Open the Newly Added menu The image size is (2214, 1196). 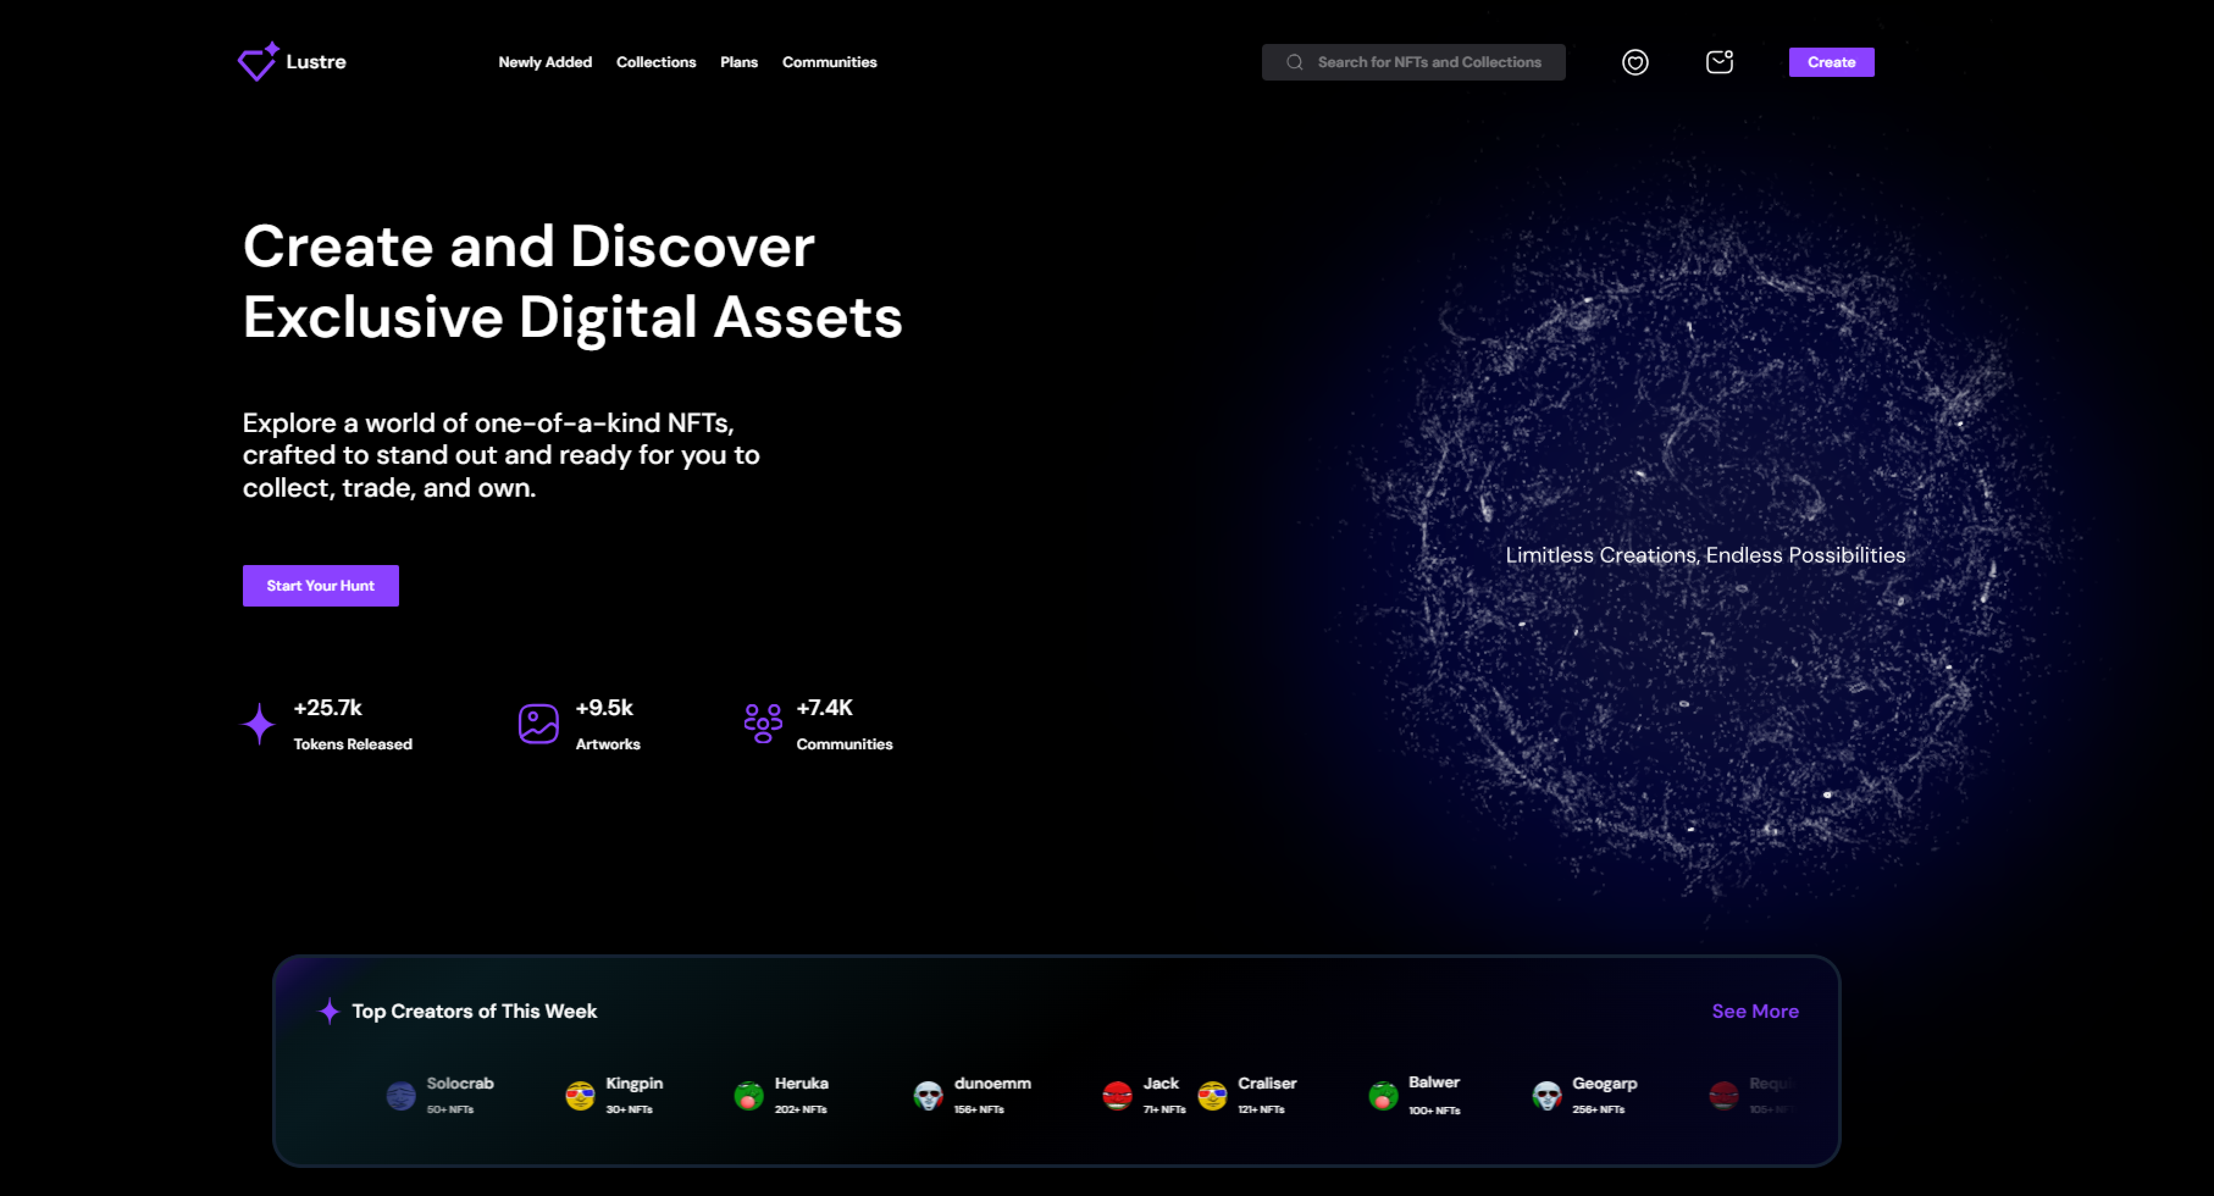(545, 62)
